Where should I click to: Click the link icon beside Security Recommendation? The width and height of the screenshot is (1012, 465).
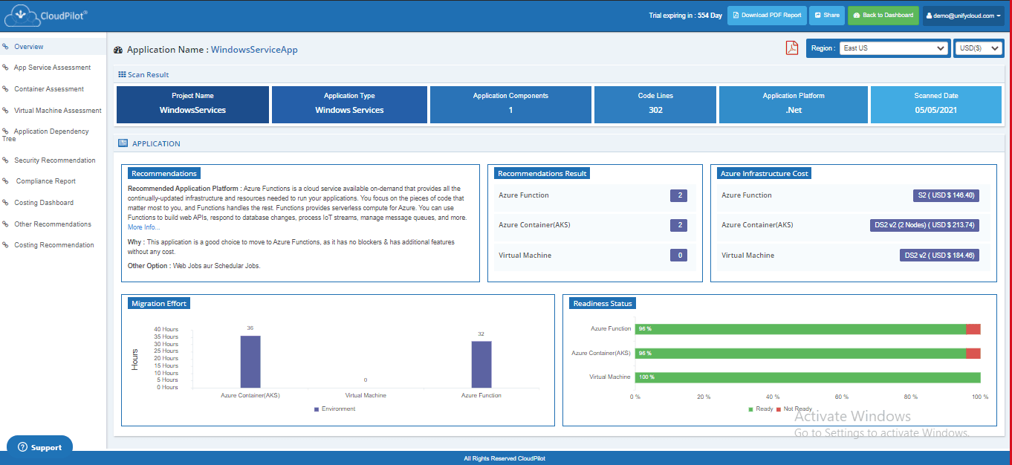click(x=5, y=160)
